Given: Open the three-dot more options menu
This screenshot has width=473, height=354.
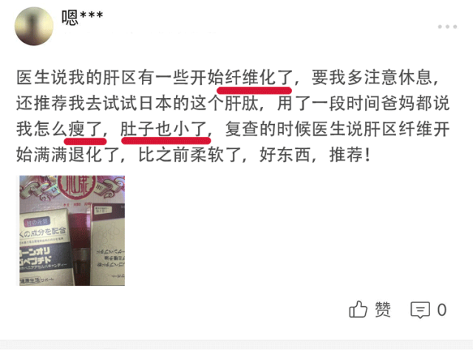Looking at the screenshot, I should [x=447, y=27].
